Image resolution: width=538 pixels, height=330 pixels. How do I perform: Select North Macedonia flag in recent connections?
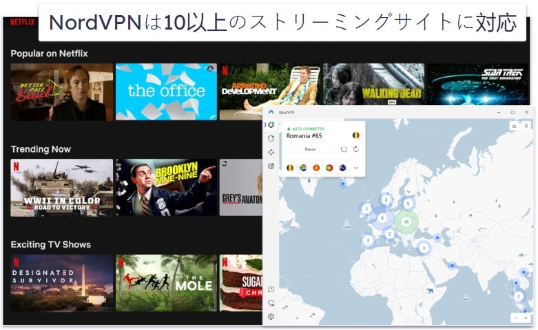click(x=316, y=168)
